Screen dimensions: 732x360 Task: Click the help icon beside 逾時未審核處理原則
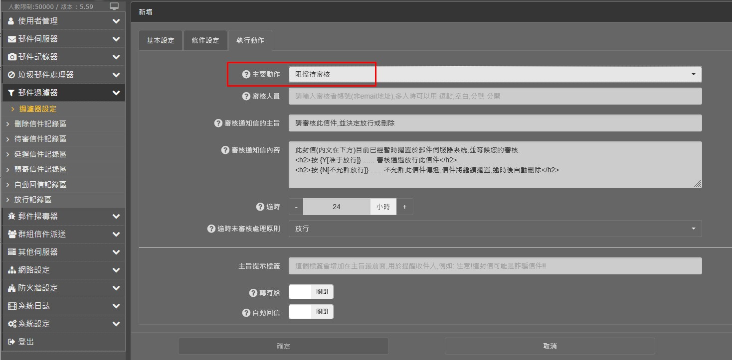tap(211, 229)
